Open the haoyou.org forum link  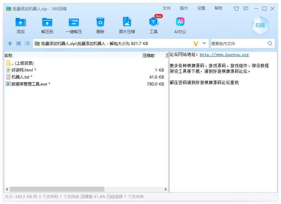pos(224,55)
